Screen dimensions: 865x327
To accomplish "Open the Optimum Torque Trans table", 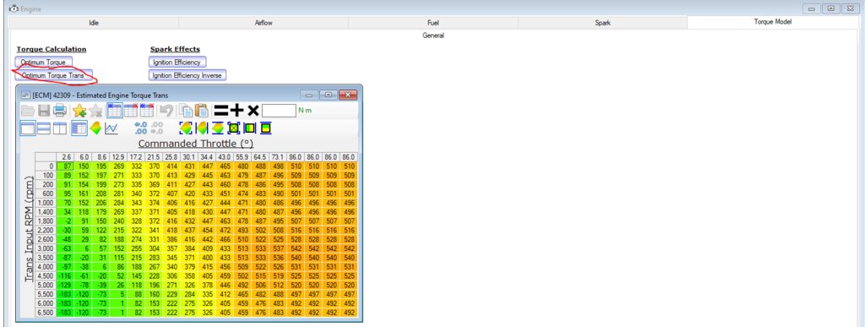I will point(53,75).
